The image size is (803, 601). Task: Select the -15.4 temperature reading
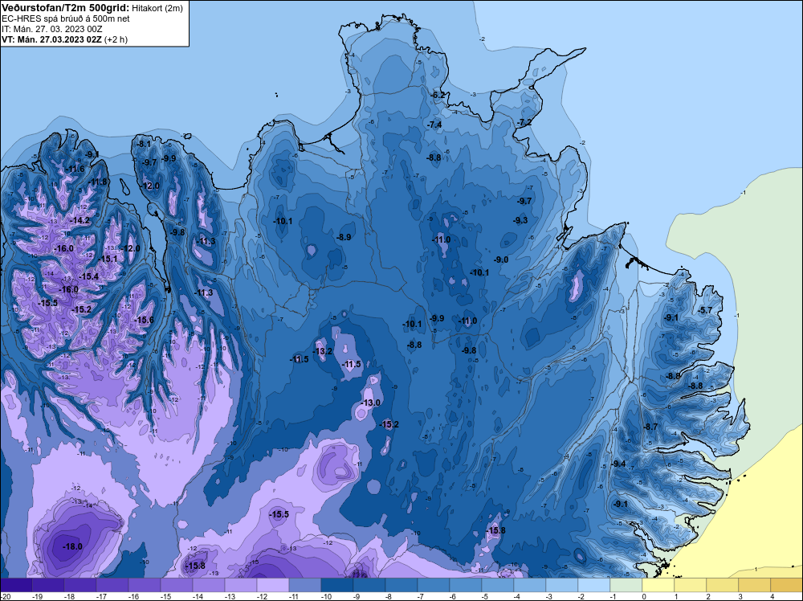point(89,276)
